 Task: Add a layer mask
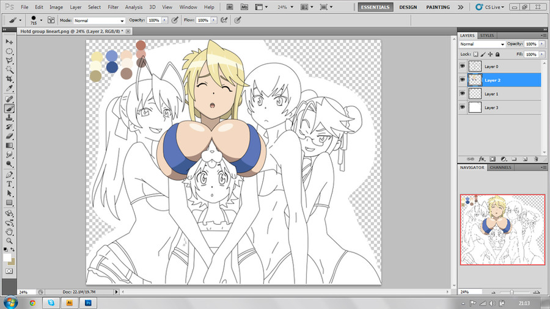pyautogui.click(x=493, y=159)
